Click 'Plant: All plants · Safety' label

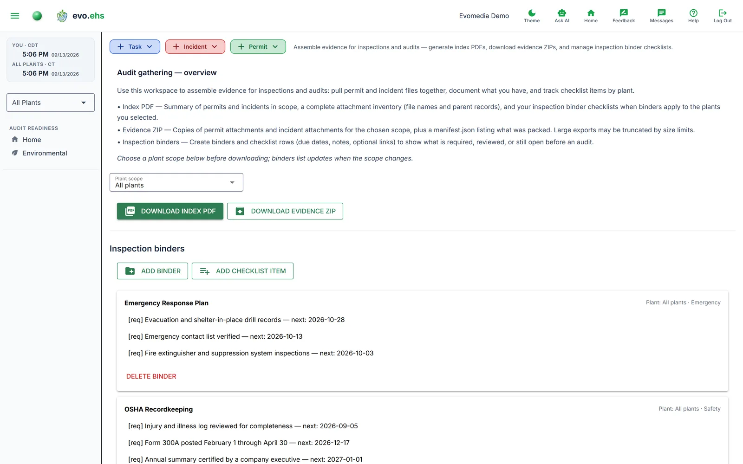pyautogui.click(x=690, y=409)
